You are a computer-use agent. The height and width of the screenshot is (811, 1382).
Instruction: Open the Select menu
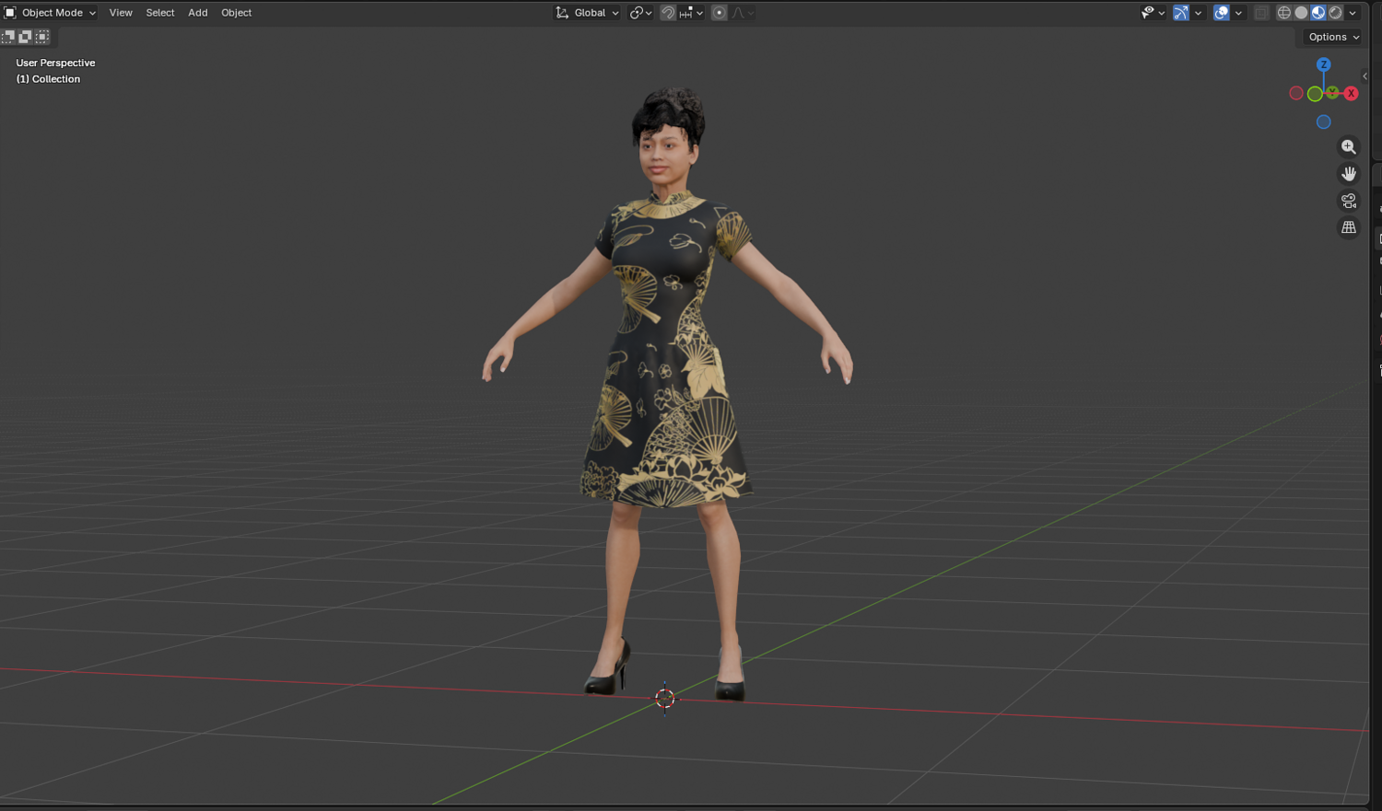pyautogui.click(x=160, y=13)
